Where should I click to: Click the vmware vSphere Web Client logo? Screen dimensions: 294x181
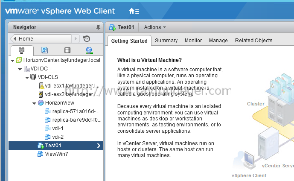[60, 11]
